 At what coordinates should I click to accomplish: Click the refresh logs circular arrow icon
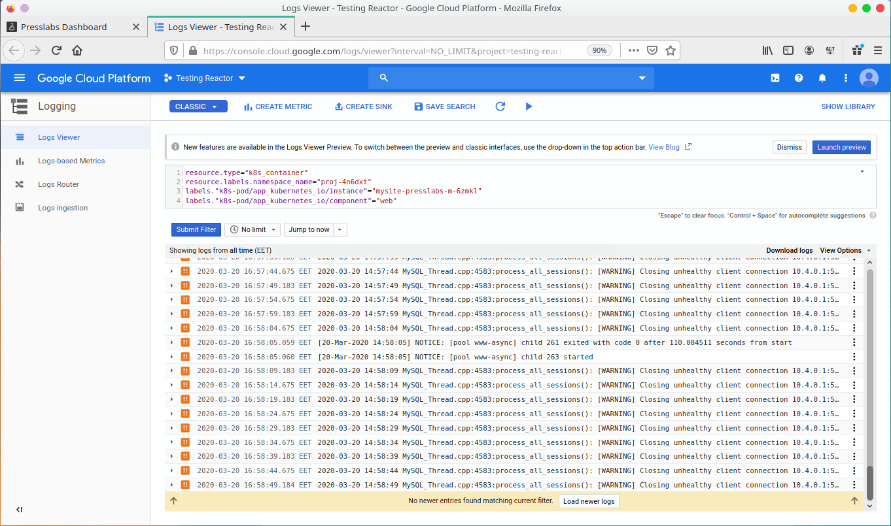pos(500,107)
